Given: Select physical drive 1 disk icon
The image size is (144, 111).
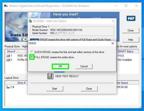Looking at the screenshot, I should pos(8,56).
